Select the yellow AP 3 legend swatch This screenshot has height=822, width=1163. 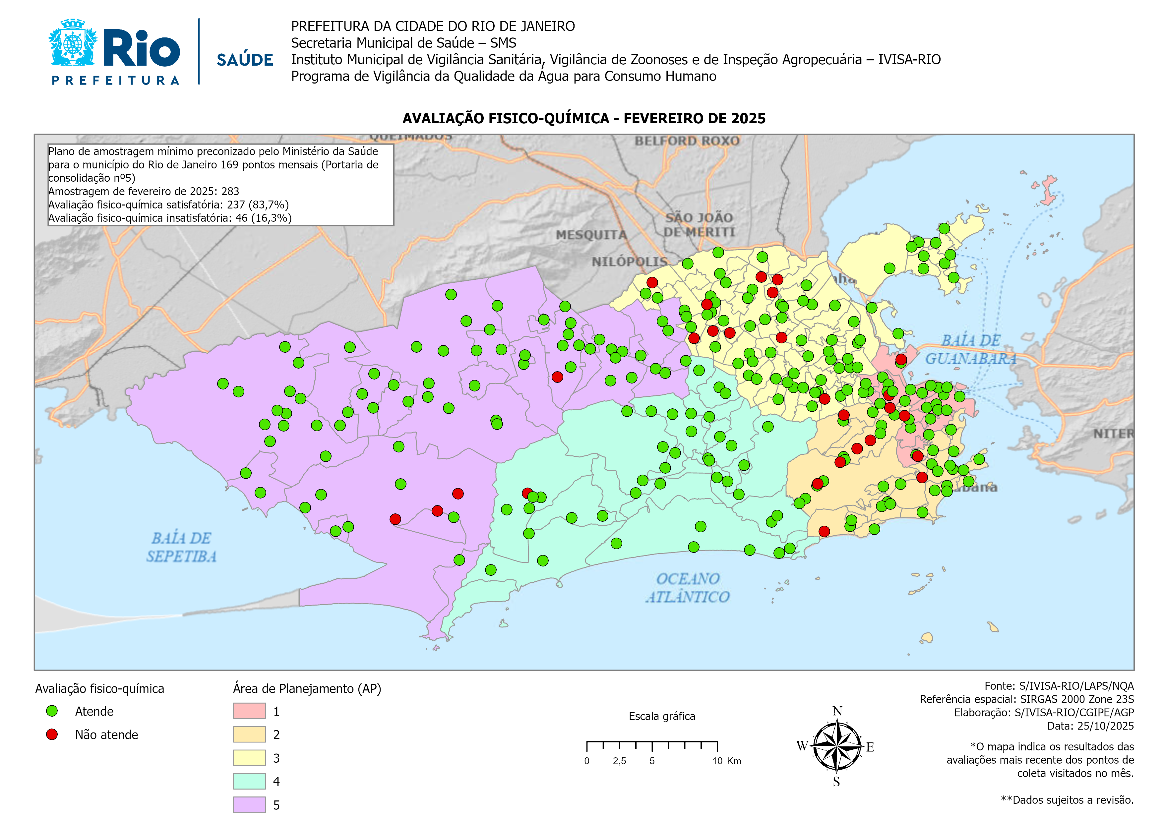(249, 758)
